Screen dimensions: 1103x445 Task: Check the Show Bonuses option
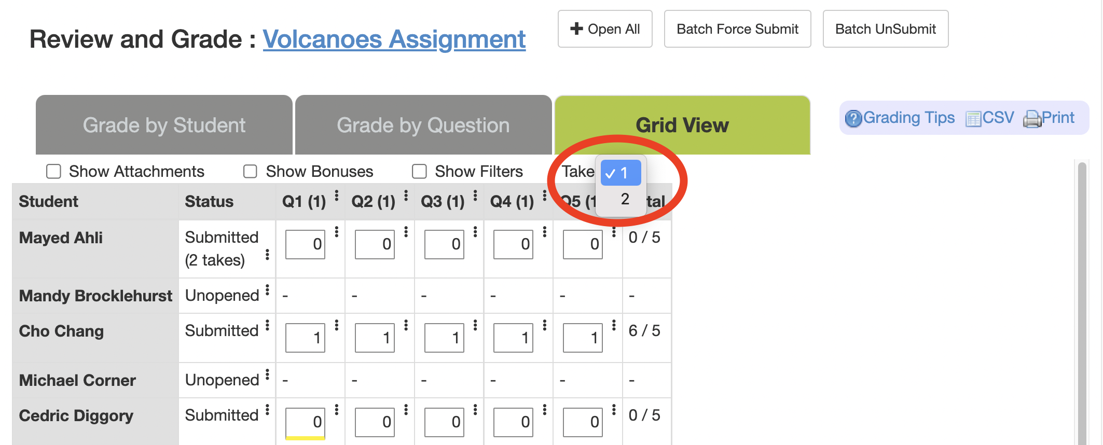pos(250,171)
